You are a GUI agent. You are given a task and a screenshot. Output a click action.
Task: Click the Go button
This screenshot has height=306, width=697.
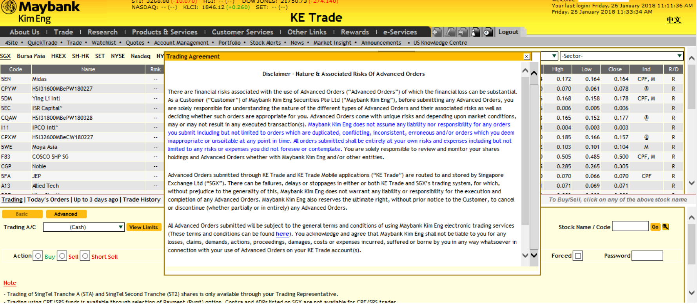pos(655,227)
